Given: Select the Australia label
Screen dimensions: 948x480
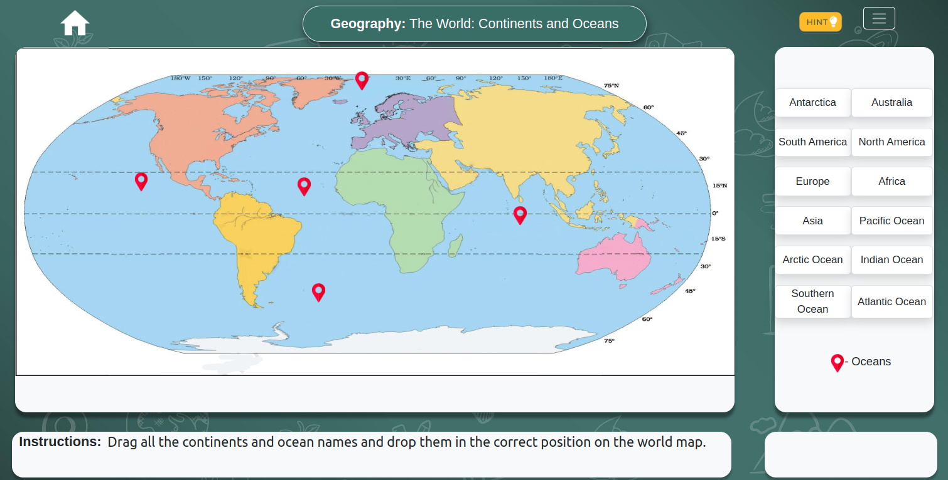Looking at the screenshot, I should [891, 102].
